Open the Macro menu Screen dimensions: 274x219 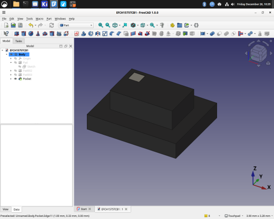coord(40,19)
